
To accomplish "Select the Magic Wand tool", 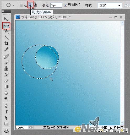I will [x=6, y=37].
